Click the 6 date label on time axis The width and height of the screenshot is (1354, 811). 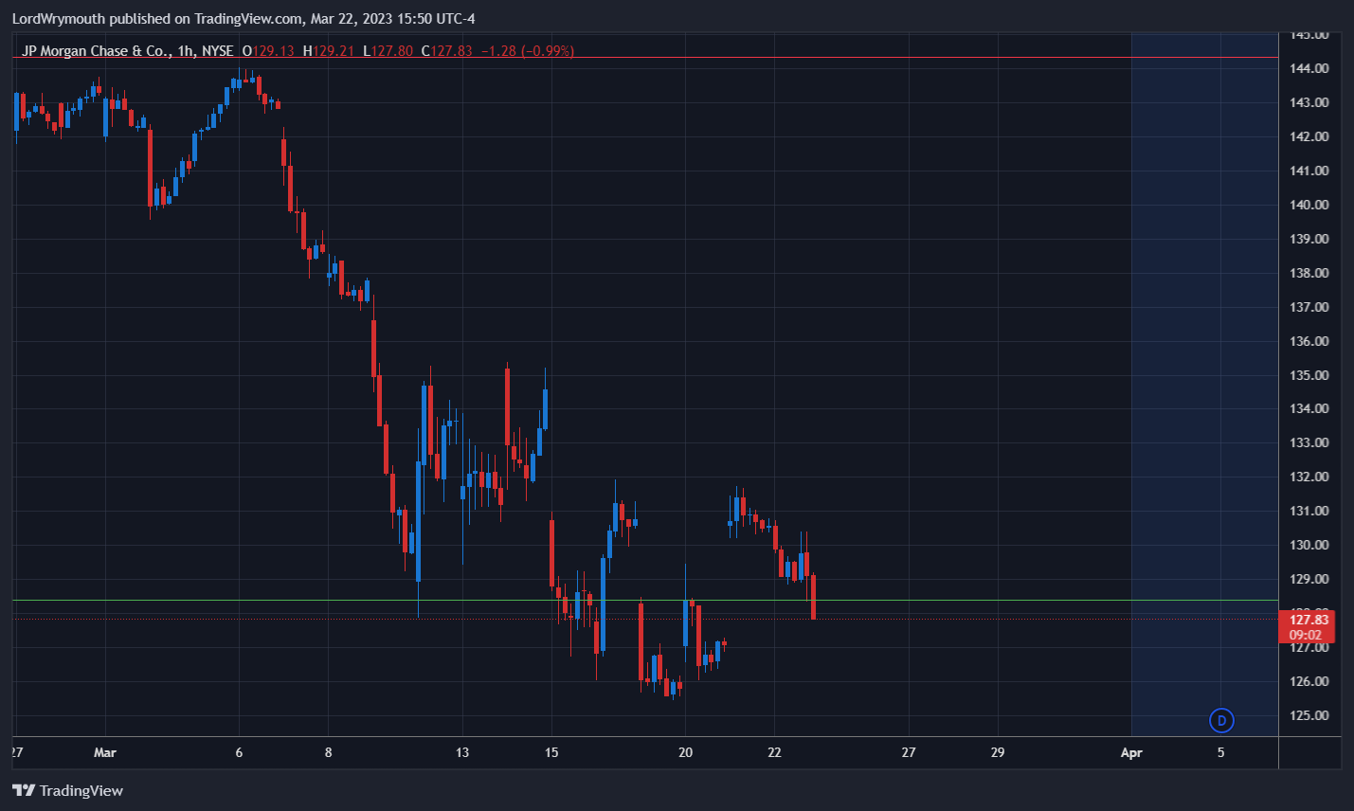239,752
